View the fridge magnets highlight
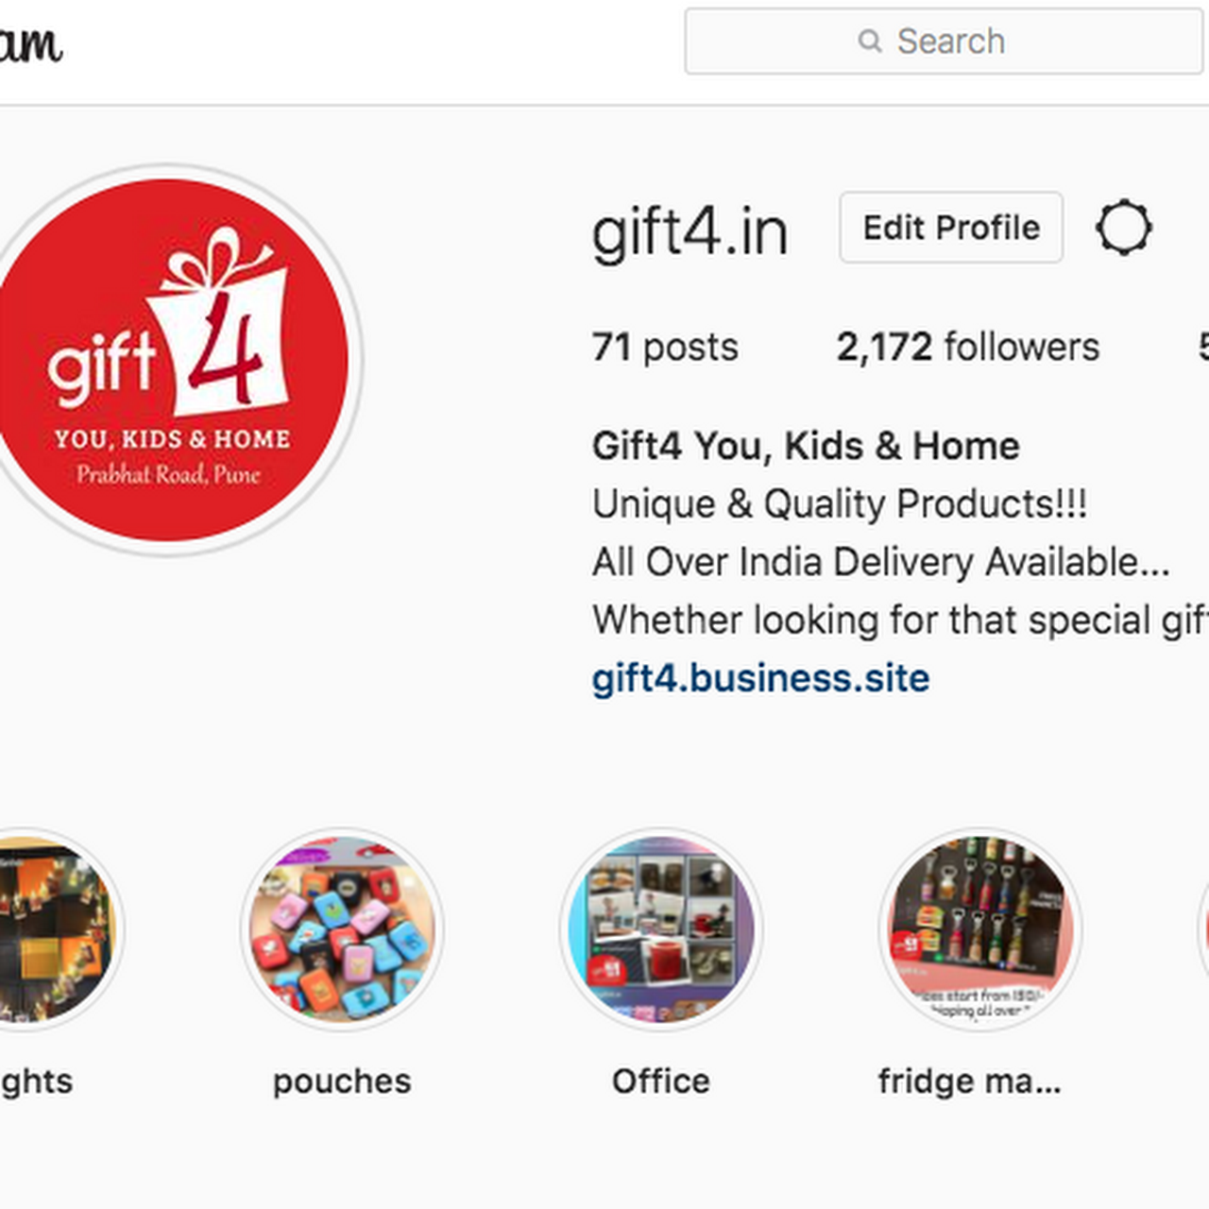The height and width of the screenshot is (1209, 1209). point(980,930)
